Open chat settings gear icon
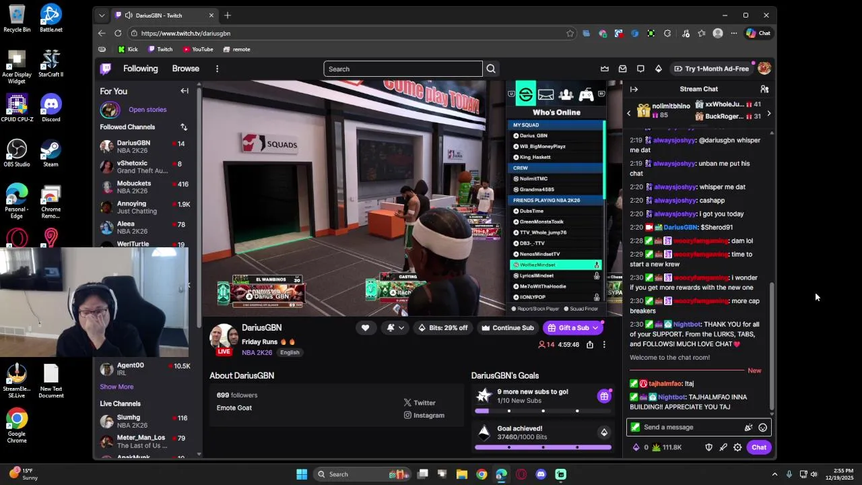Image resolution: width=862 pixels, height=485 pixels. [x=737, y=447]
